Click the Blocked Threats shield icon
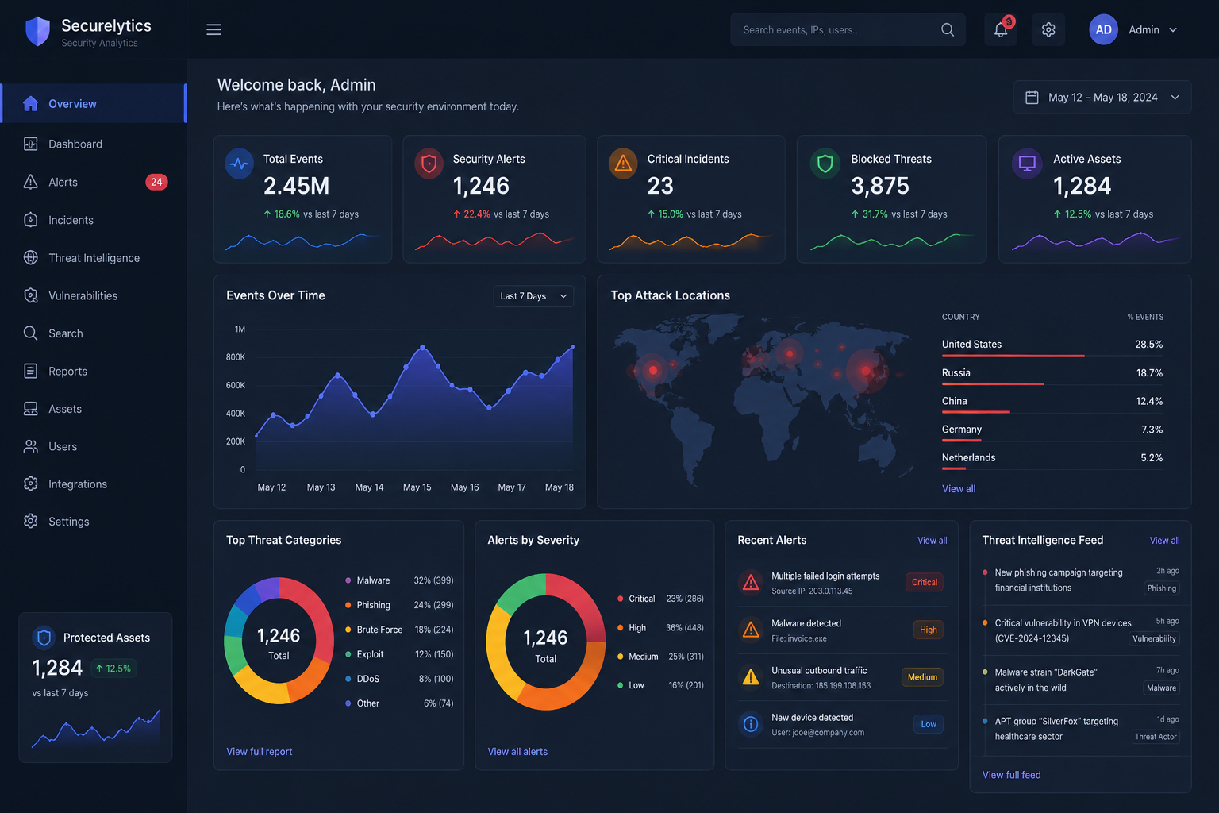The width and height of the screenshot is (1219, 813). tap(825, 164)
